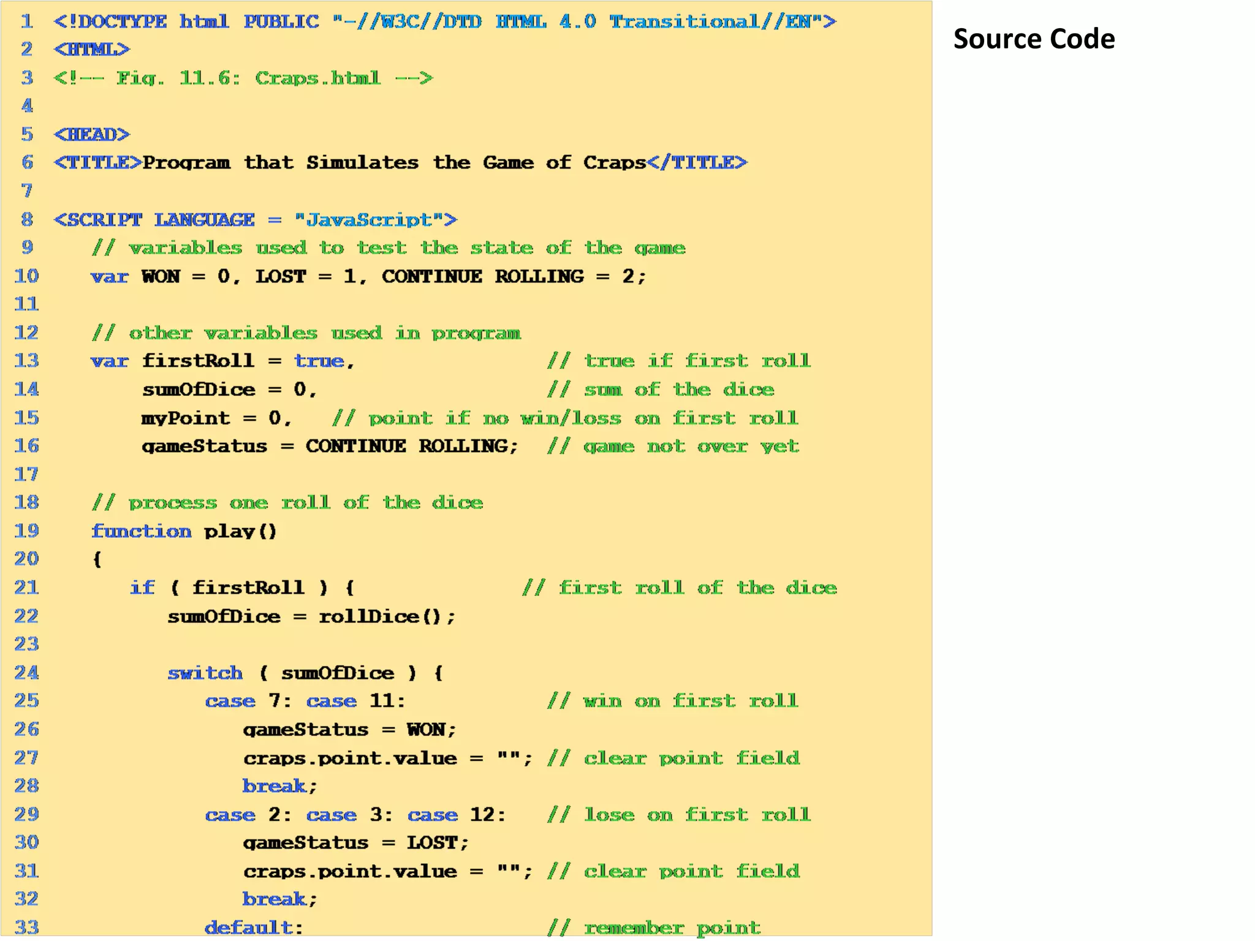Screen dimensions: 1255x941
Task: Click 'case 7: case 11:' on line 25
Action: pyautogui.click(x=305, y=701)
